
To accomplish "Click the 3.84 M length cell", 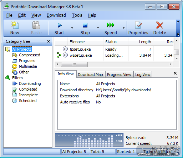I will tap(145, 55).
